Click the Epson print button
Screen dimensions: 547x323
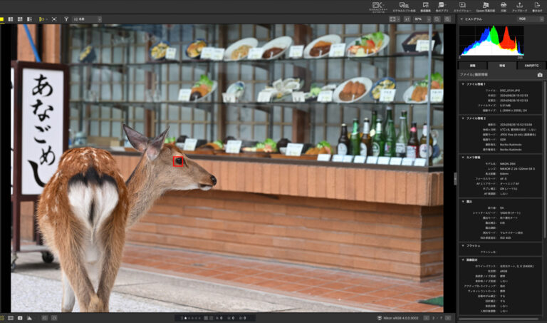tap(484, 6)
